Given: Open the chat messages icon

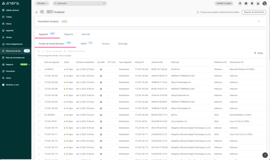Looking at the screenshot, I should click(246, 3).
